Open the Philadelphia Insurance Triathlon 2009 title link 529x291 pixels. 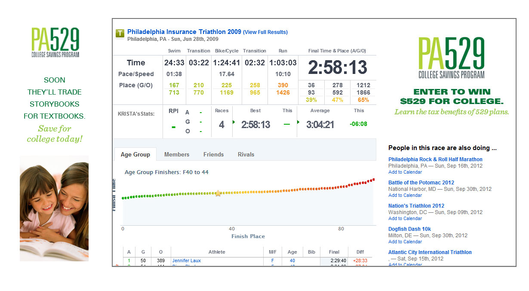click(185, 32)
